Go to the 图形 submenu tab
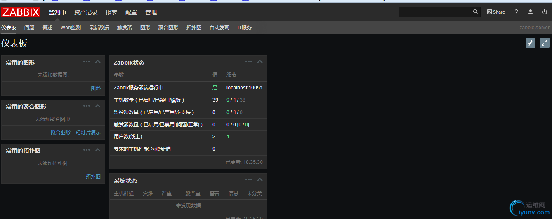Image resolution: width=552 pixels, height=219 pixels. pyautogui.click(x=145, y=28)
